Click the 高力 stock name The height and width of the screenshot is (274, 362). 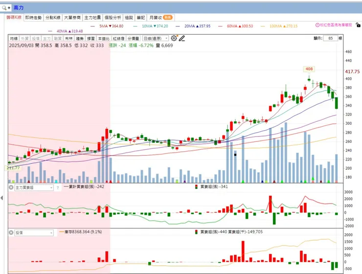19,8
